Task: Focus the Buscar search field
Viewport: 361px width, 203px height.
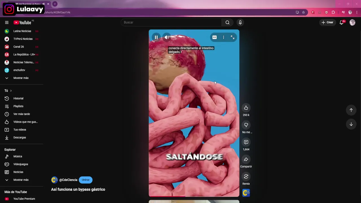Action: click(x=171, y=22)
